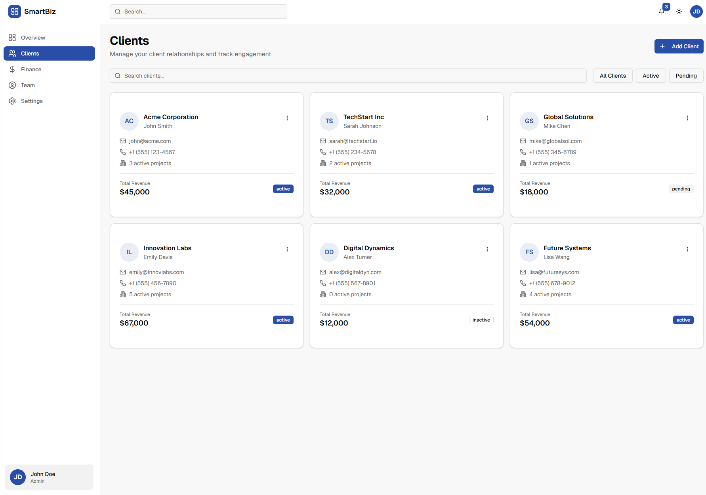Select Clients in the sidebar navigation

[30, 53]
